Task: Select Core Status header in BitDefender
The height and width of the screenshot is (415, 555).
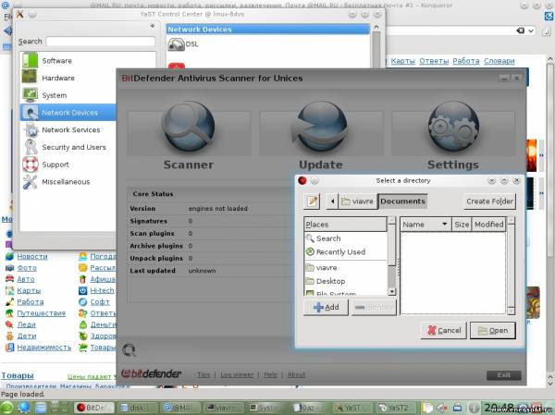Action: pos(153,194)
